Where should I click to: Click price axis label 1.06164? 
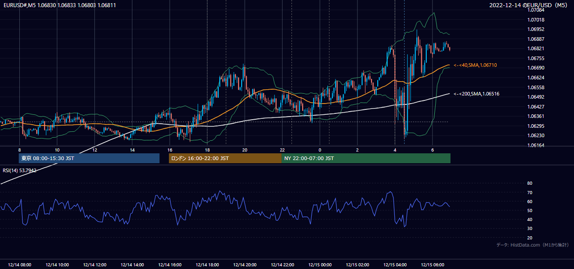[x=536, y=145]
